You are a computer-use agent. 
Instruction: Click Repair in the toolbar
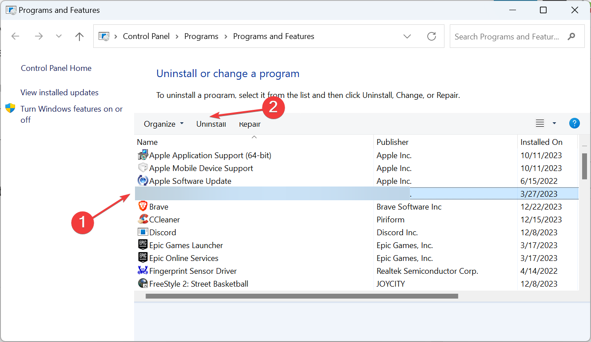click(x=250, y=124)
